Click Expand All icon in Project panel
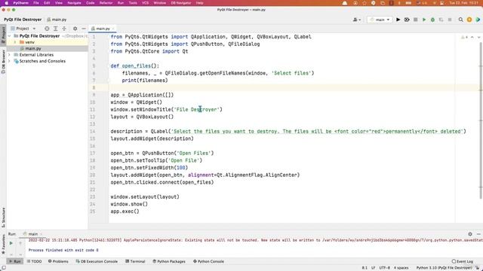The width and height of the screenshot is (483, 271). tap(55, 29)
